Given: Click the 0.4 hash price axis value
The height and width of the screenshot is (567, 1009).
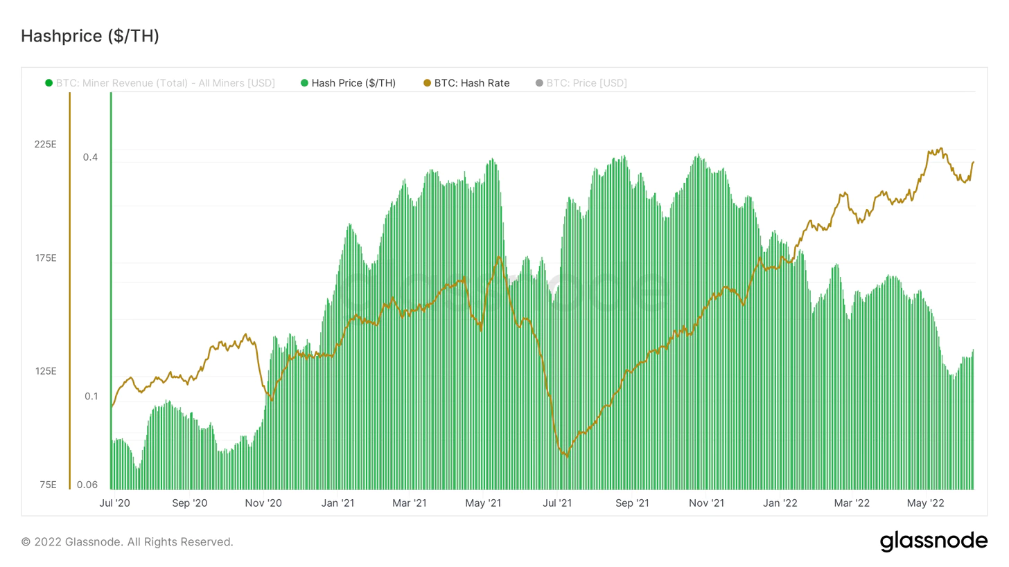Looking at the screenshot, I should (90, 157).
